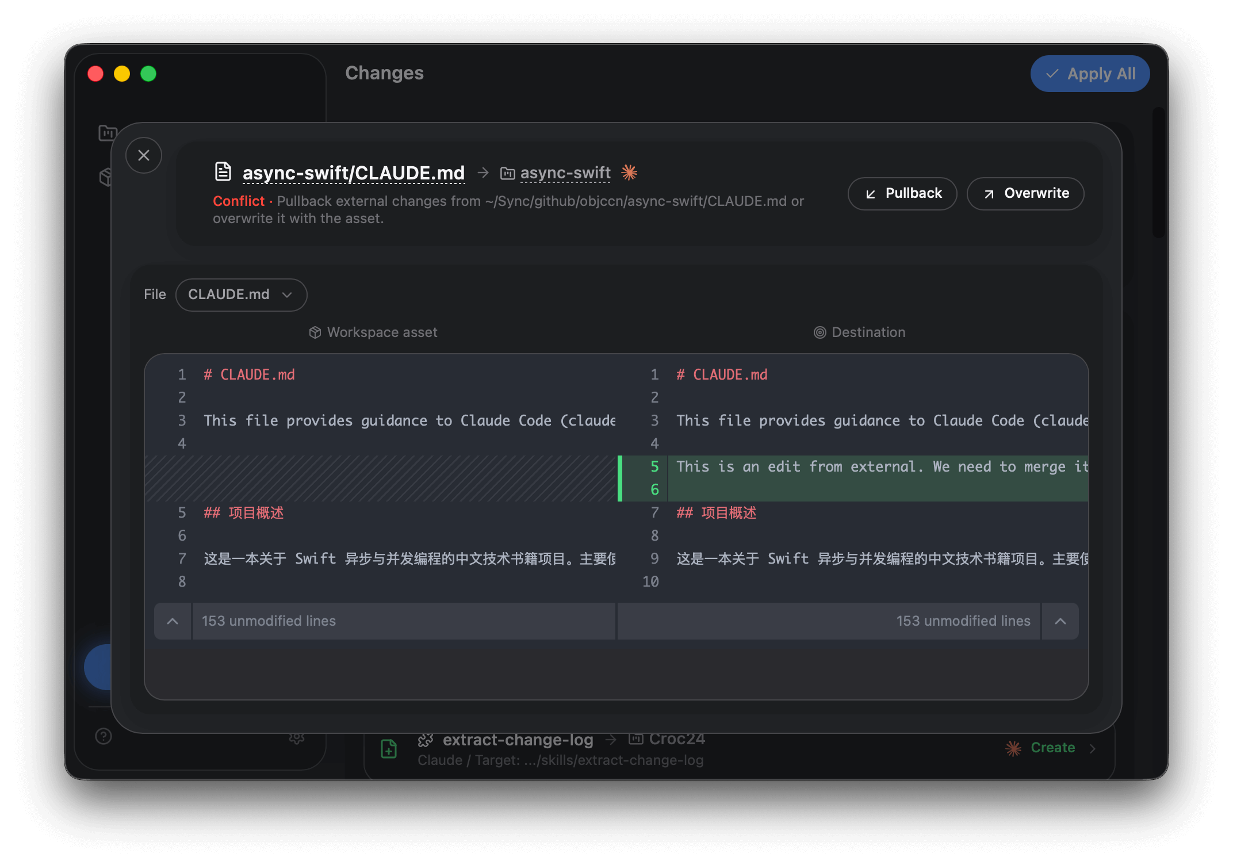Expand unmodified lines on left pane

[x=173, y=621]
